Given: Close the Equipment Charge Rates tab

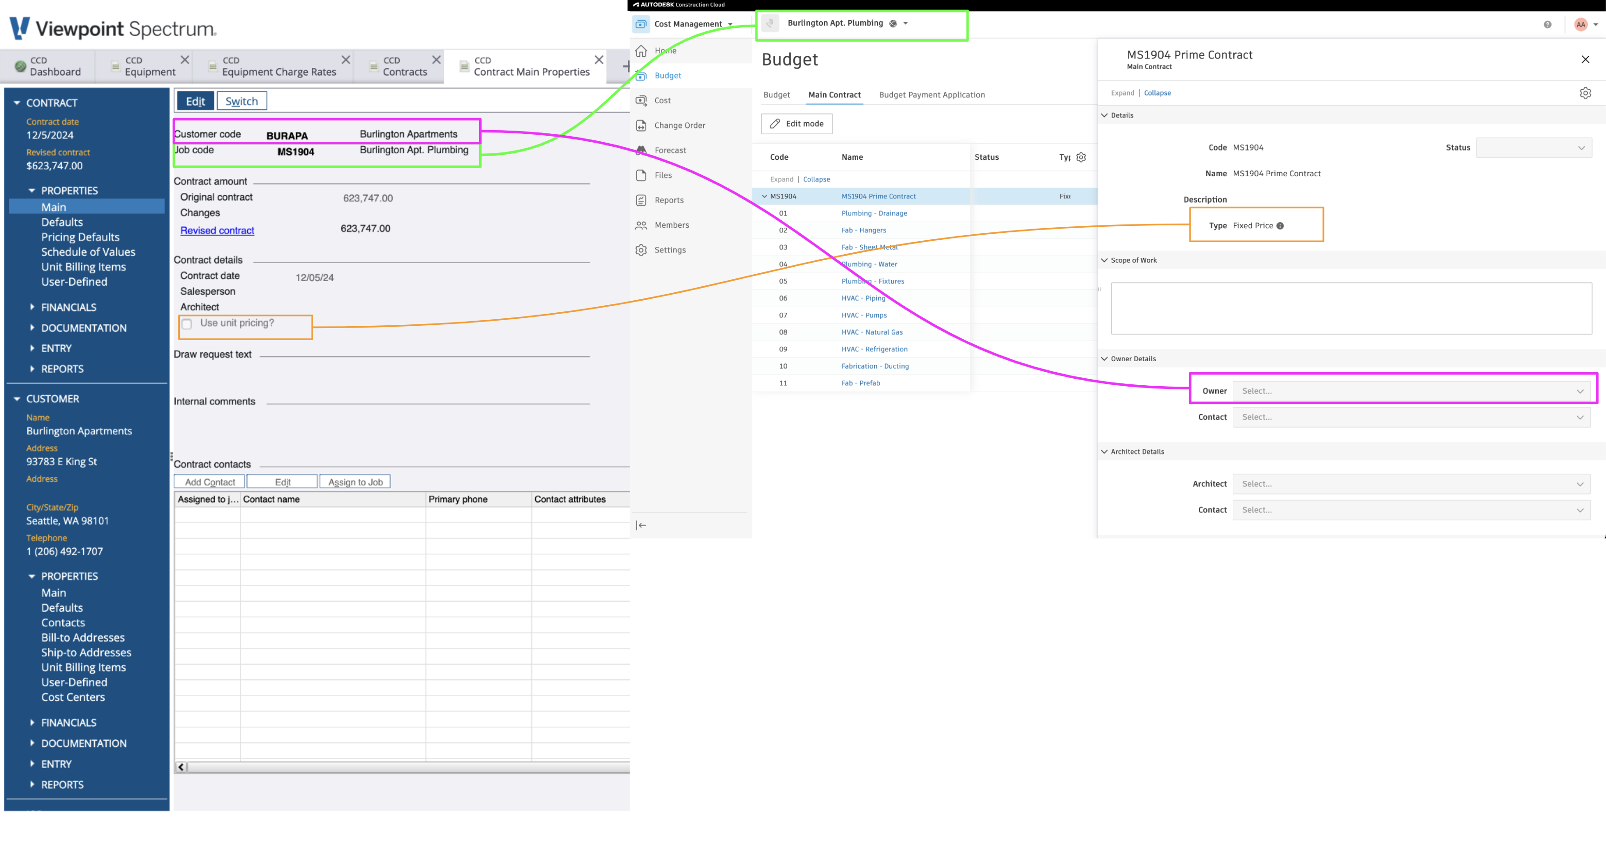Looking at the screenshot, I should tap(345, 60).
